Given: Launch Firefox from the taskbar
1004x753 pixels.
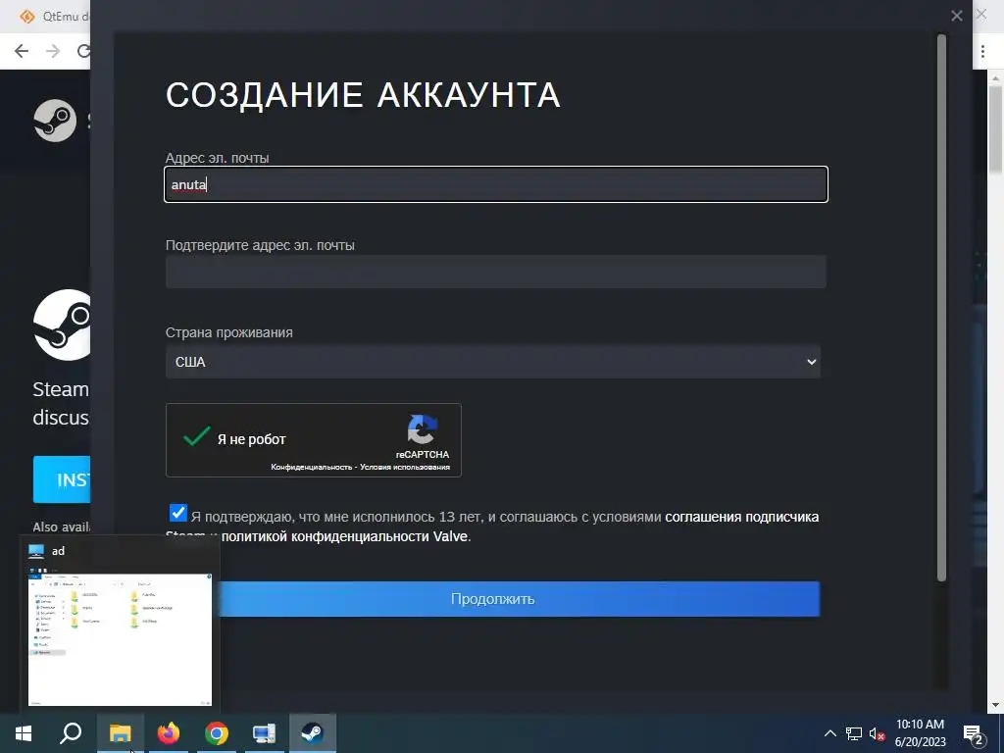Looking at the screenshot, I should [x=169, y=733].
